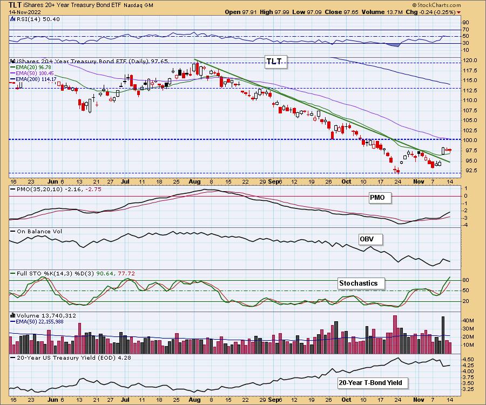Click the volume EMA(50) 22,155,988 label
486x405 pixels.
(39, 322)
